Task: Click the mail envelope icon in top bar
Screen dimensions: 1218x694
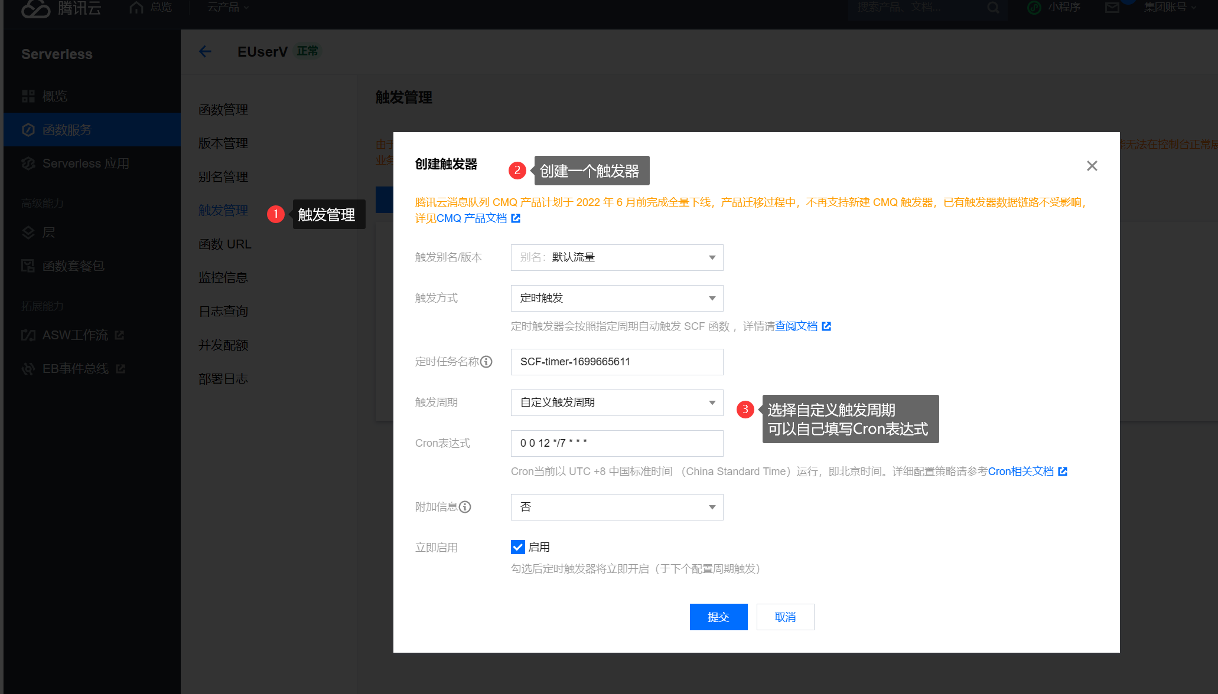Action: click(x=1112, y=8)
